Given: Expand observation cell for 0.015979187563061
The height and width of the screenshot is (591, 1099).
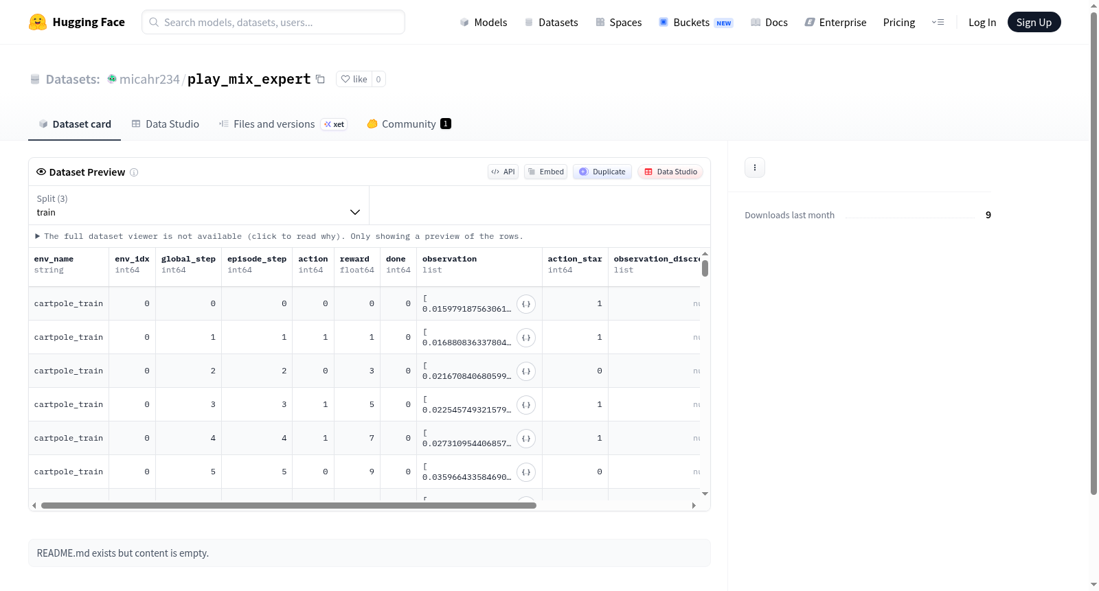Looking at the screenshot, I should pos(526,304).
